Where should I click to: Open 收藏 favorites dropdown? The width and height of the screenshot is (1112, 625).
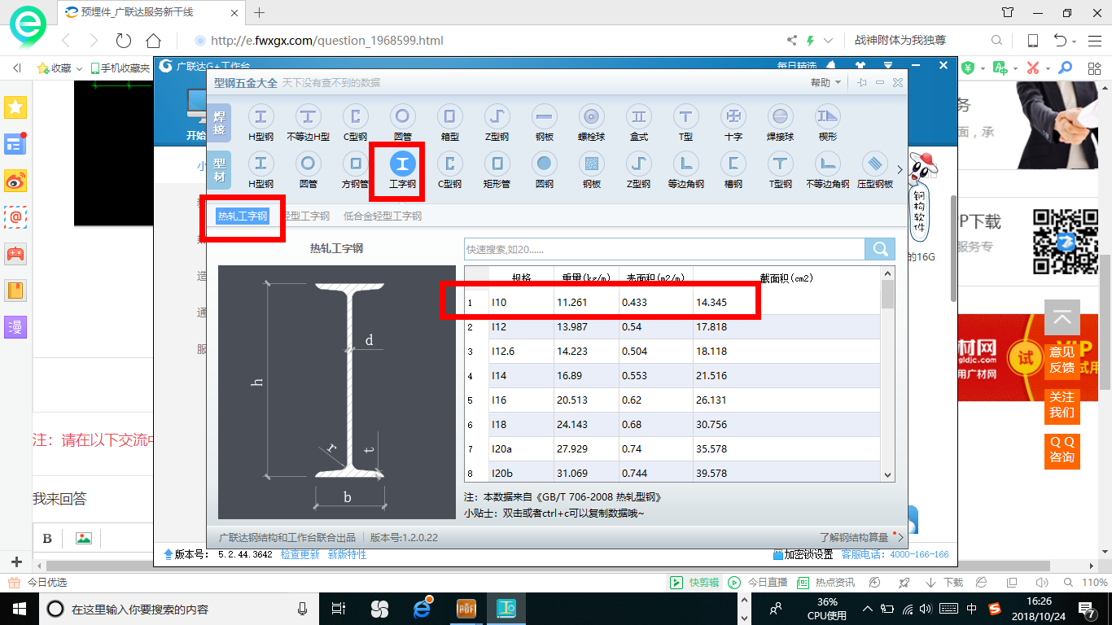(59, 68)
